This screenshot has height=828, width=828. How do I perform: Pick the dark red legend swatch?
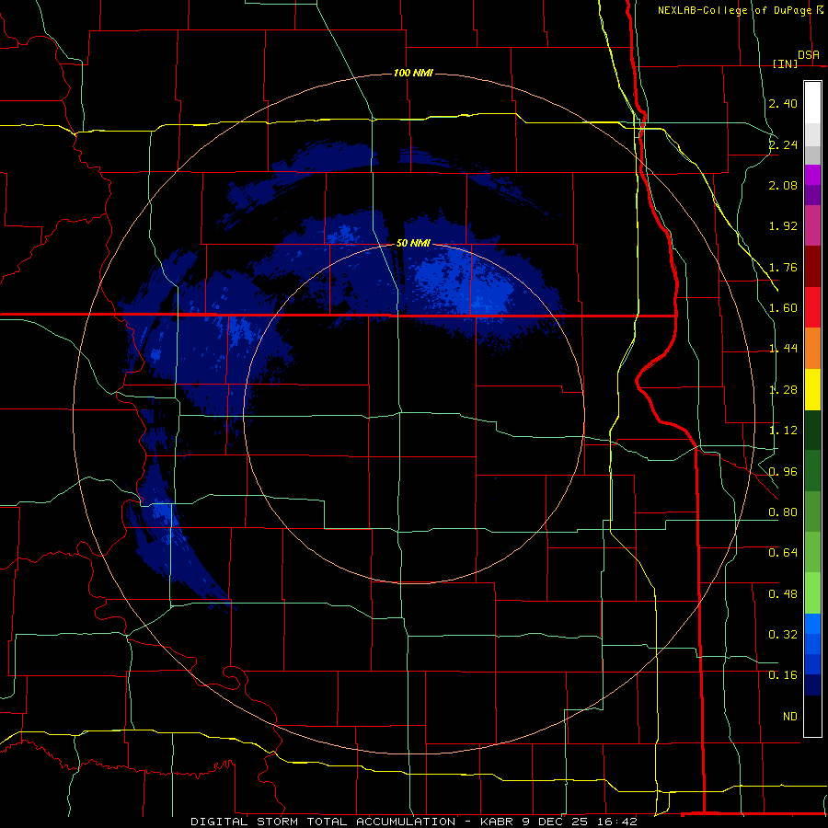coord(812,267)
